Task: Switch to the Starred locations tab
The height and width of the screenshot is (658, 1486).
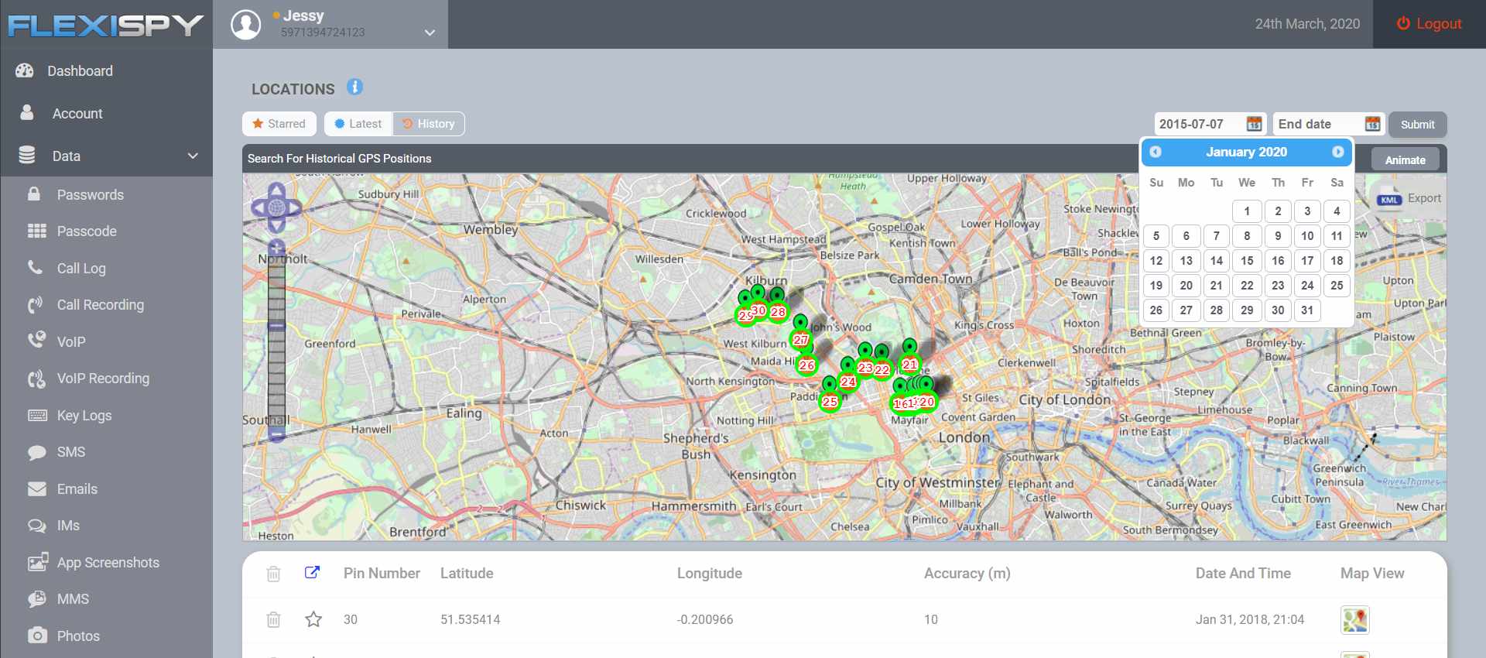Action: click(279, 124)
